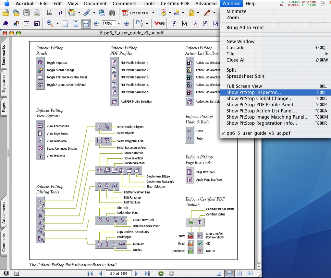Screen dimensions: 331x278
Task: Click the paperclip Attach icon
Action: click(87, 13)
